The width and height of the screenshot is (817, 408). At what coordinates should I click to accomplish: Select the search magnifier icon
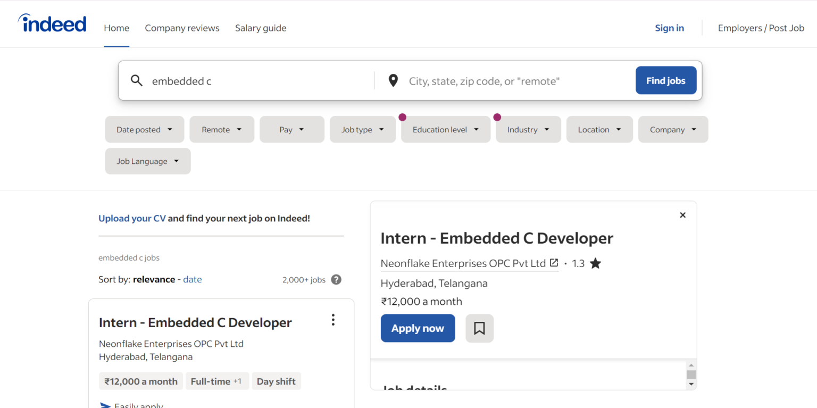click(137, 80)
